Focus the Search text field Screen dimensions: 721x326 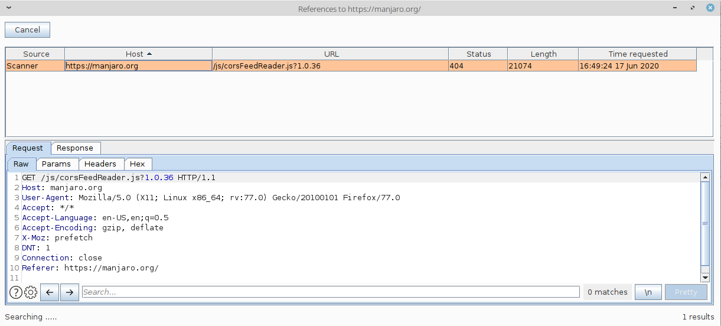point(331,292)
